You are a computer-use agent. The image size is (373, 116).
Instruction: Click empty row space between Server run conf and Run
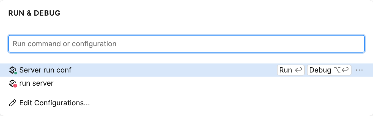(173, 70)
